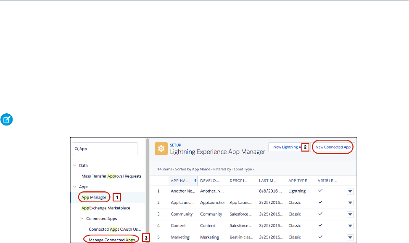409x243 pixels.
Task: Open Manage Connected Apps
Action: (112, 240)
